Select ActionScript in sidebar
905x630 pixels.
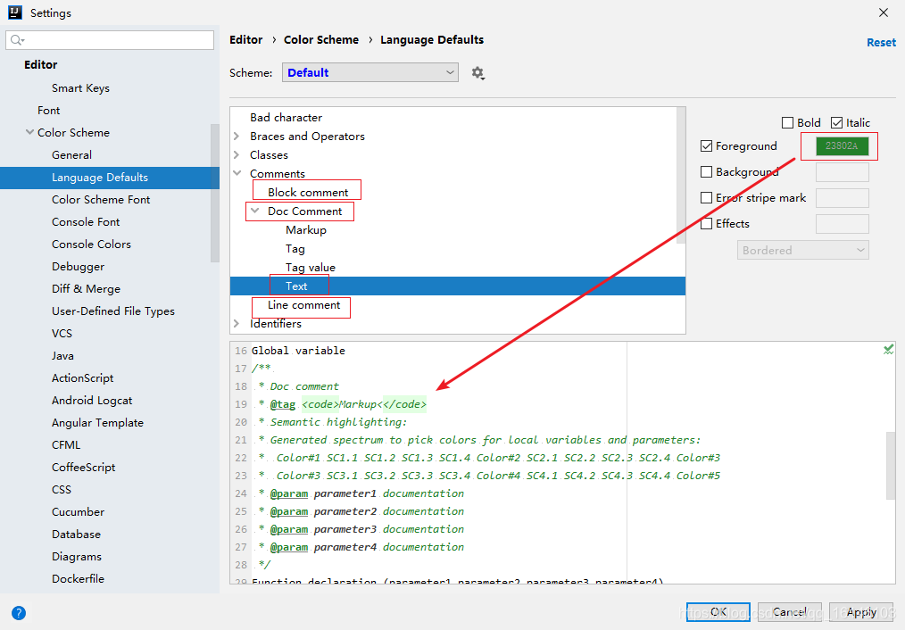tap(82, 377)
